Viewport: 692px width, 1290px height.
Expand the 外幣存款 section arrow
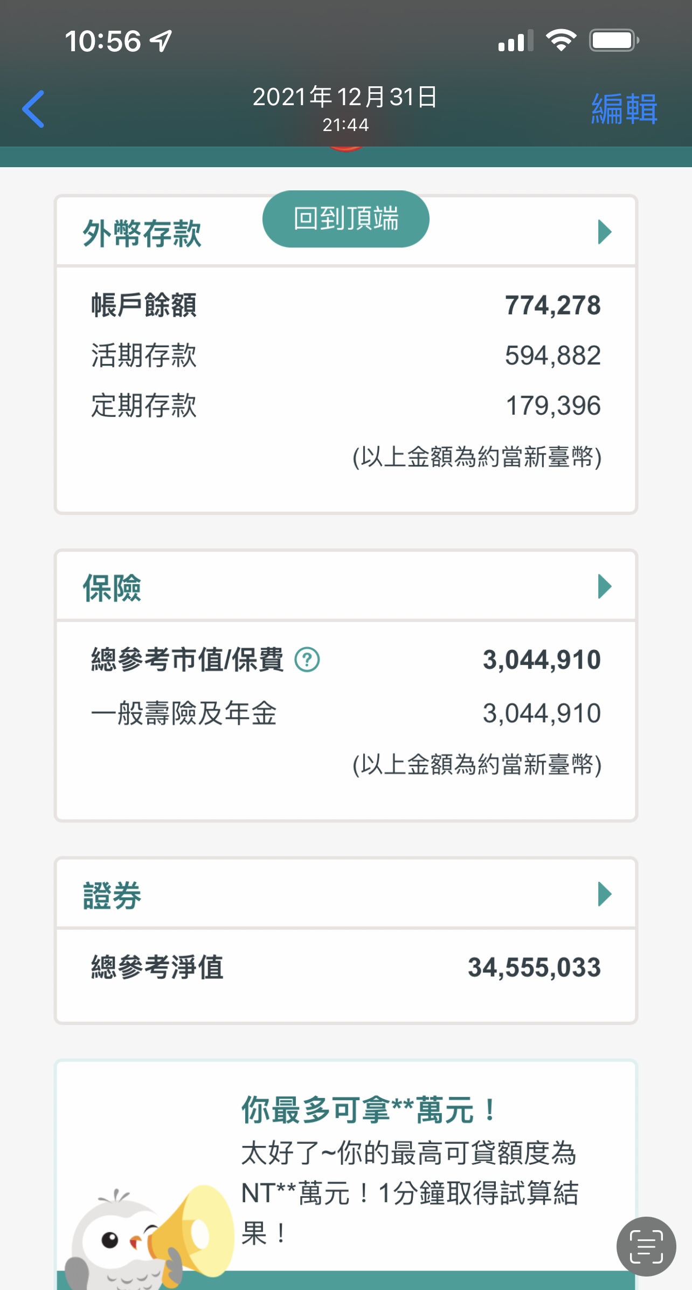coord(605,232)
